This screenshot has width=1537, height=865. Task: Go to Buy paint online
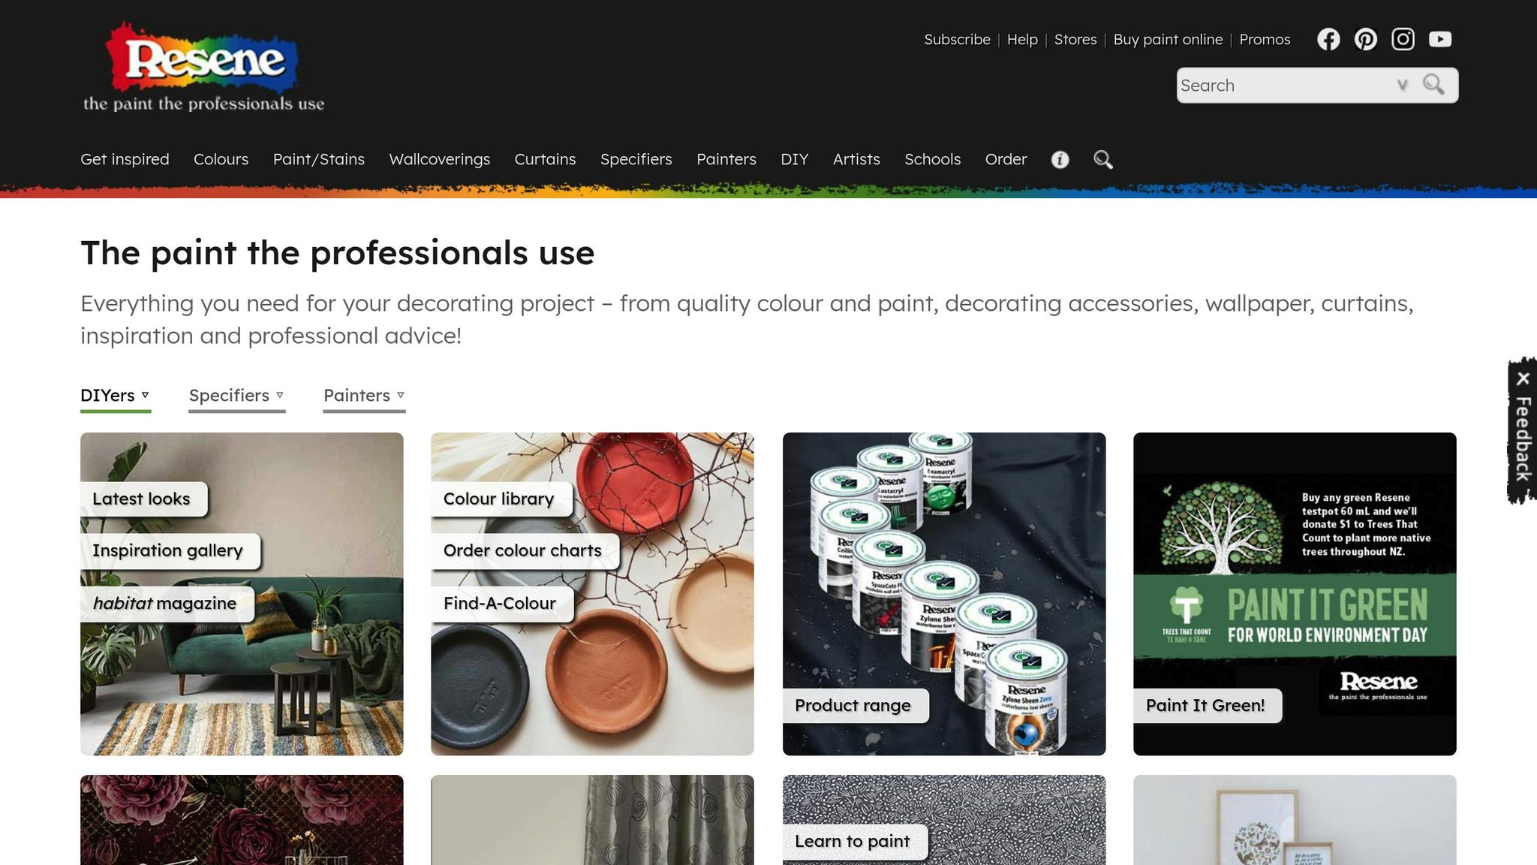[x=1168, y=40]
